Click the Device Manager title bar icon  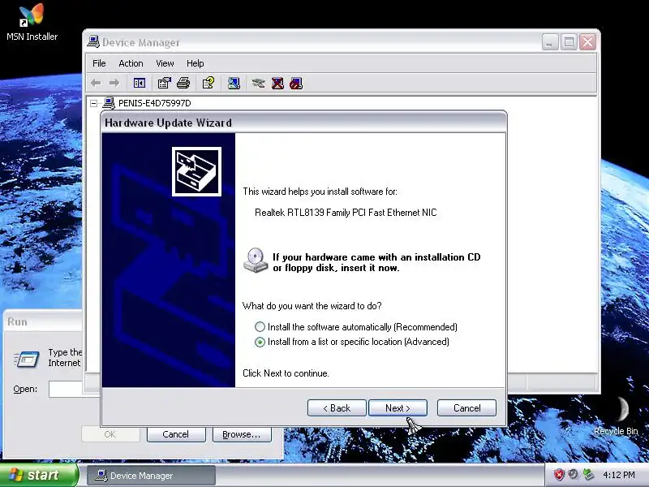coord(93,42)
